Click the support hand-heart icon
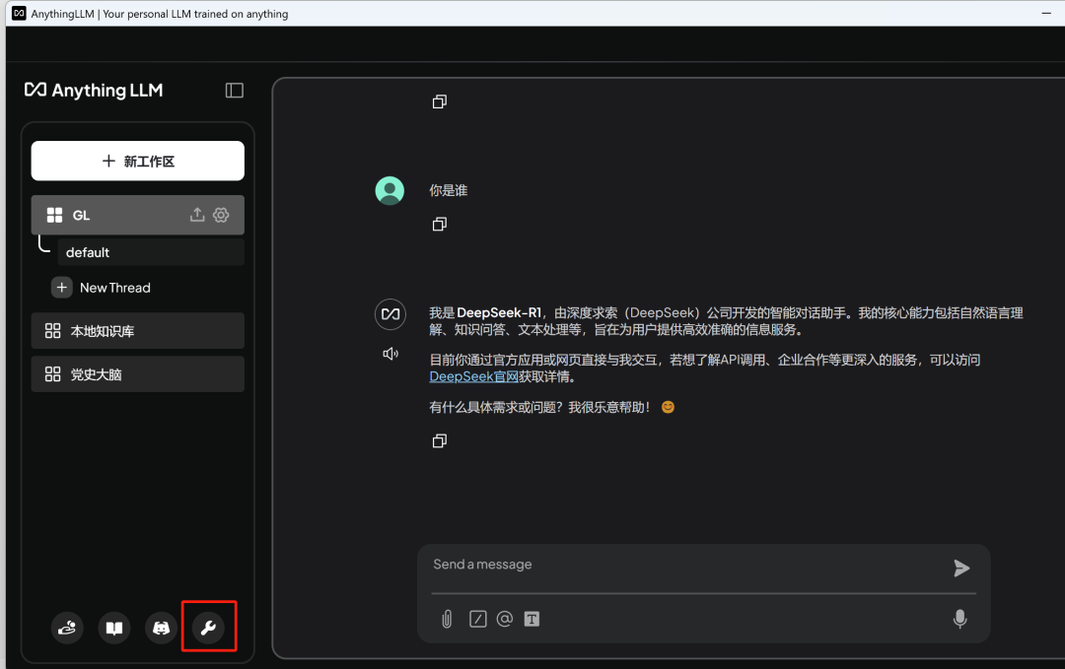 click(67, 628)
